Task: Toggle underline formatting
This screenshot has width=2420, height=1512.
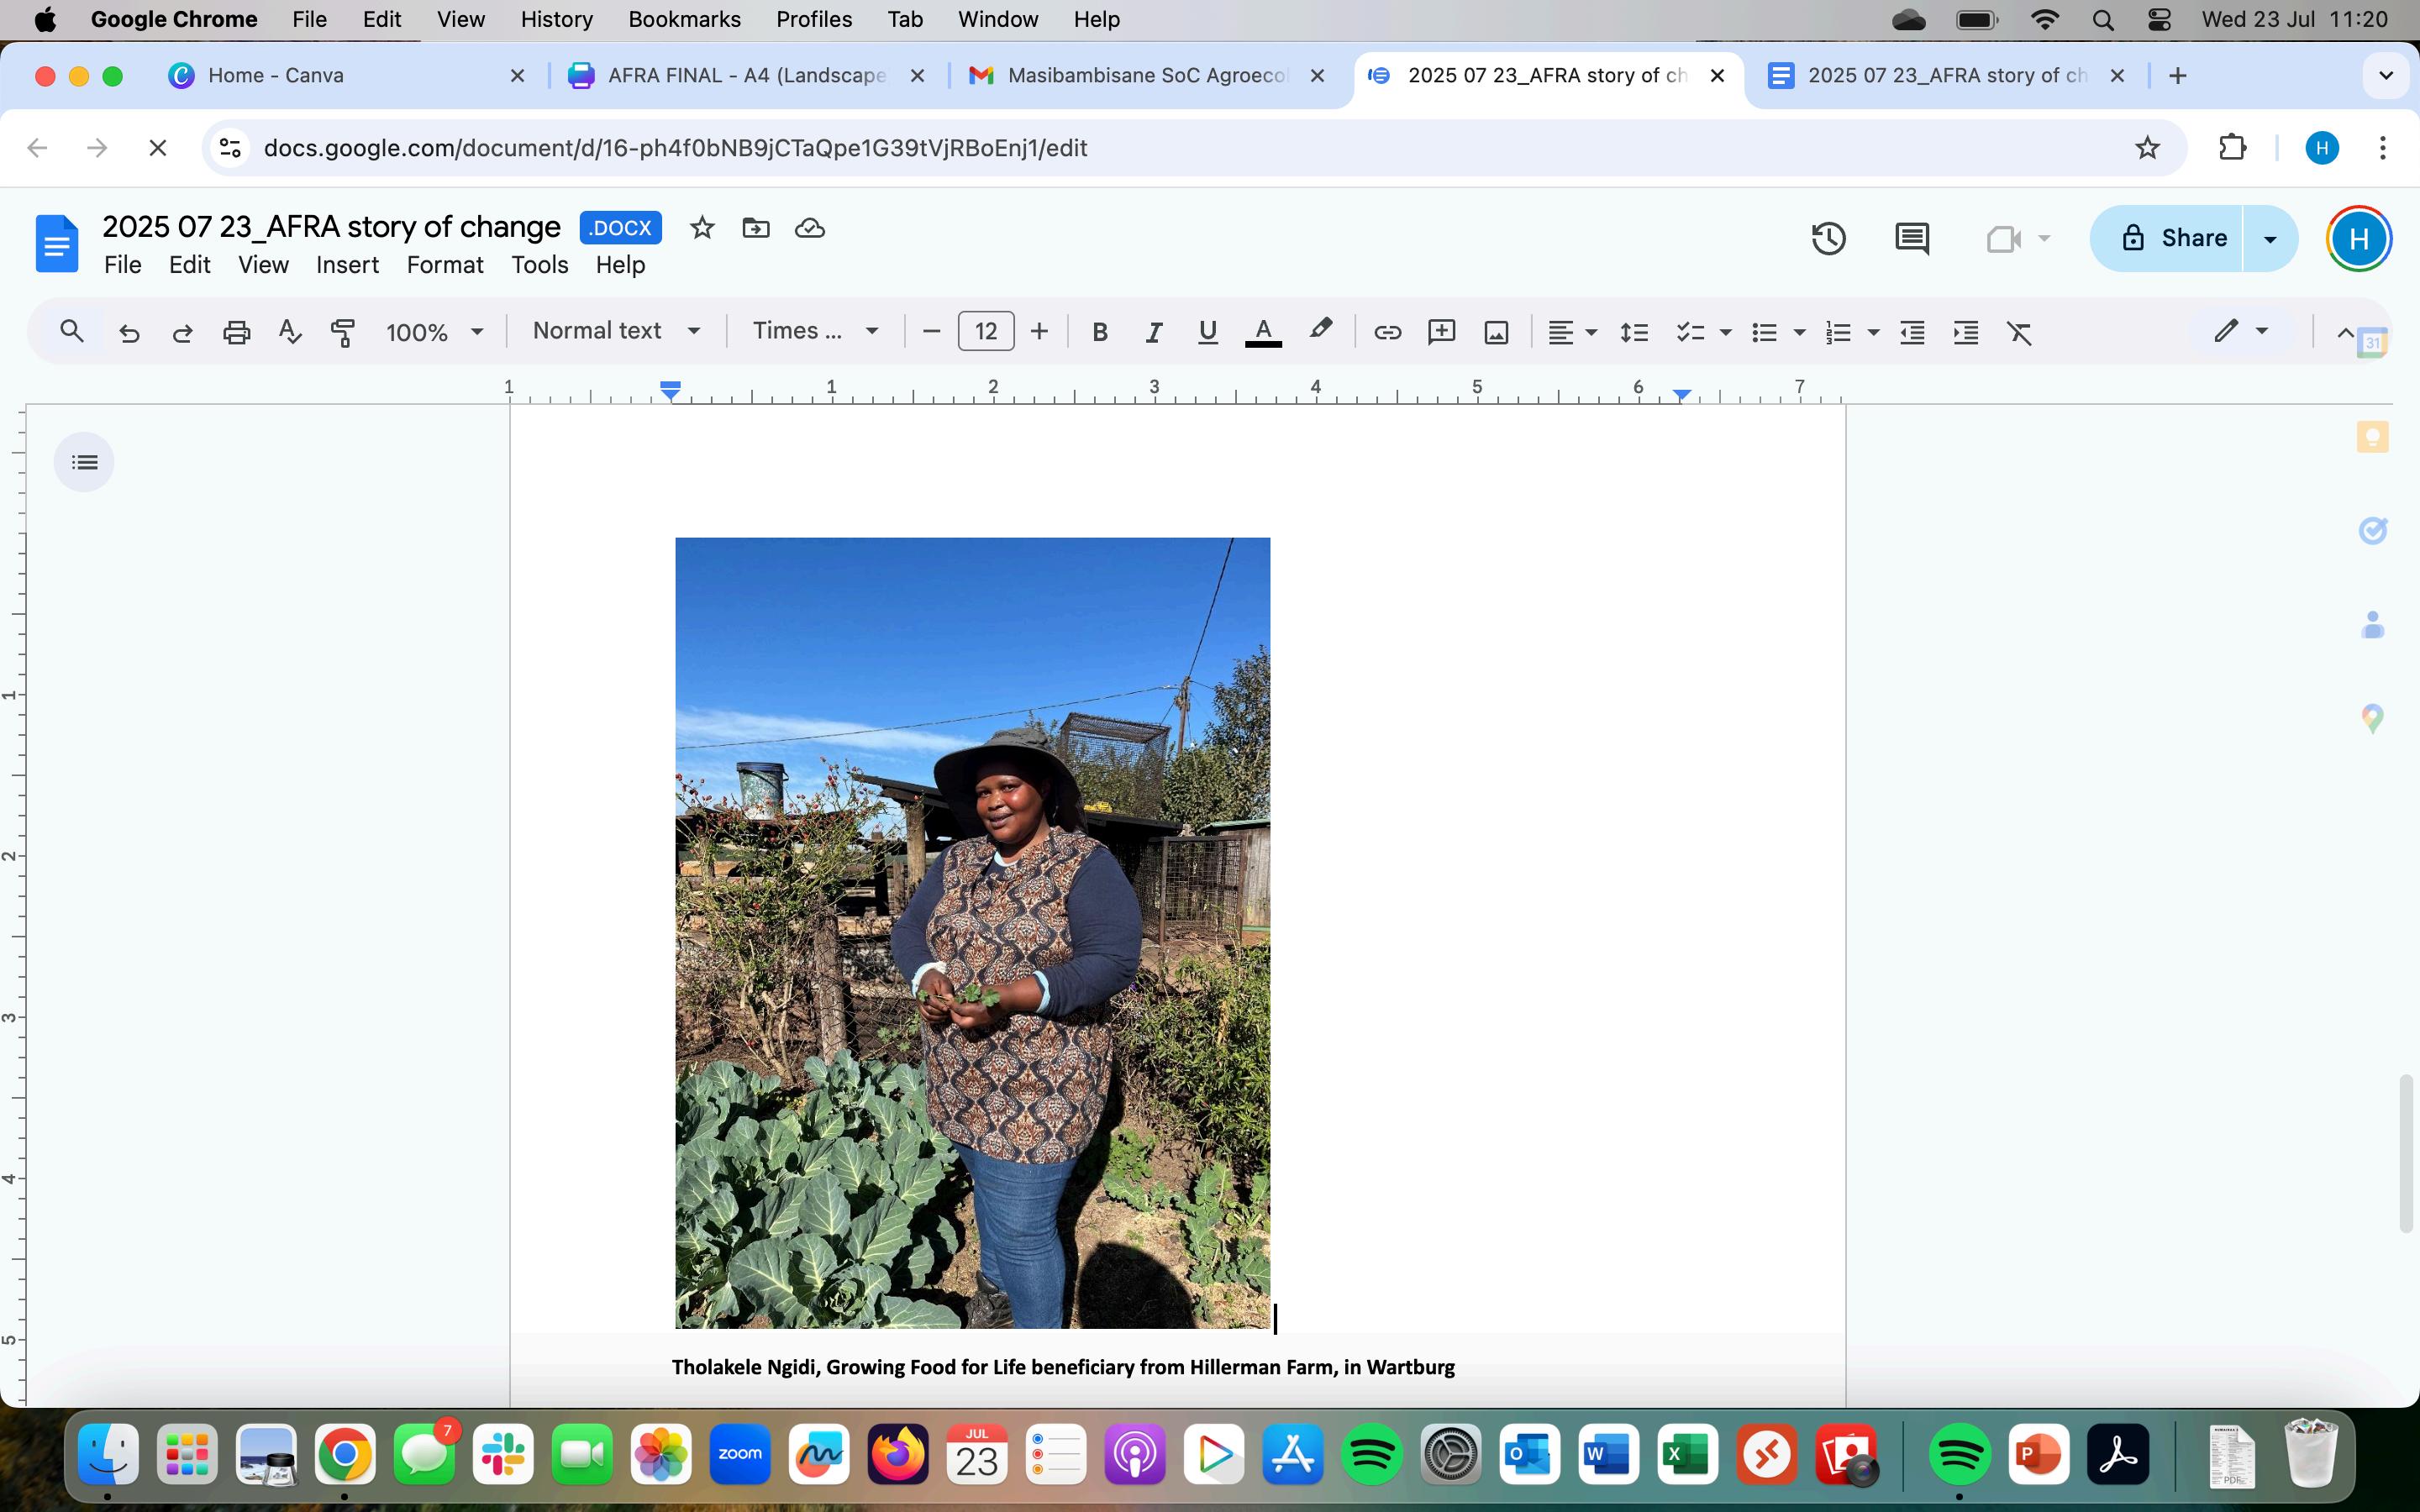Action: pyautogui.click(x=1207, y=332)
